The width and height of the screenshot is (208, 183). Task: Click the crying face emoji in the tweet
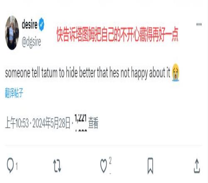[176, 72]
